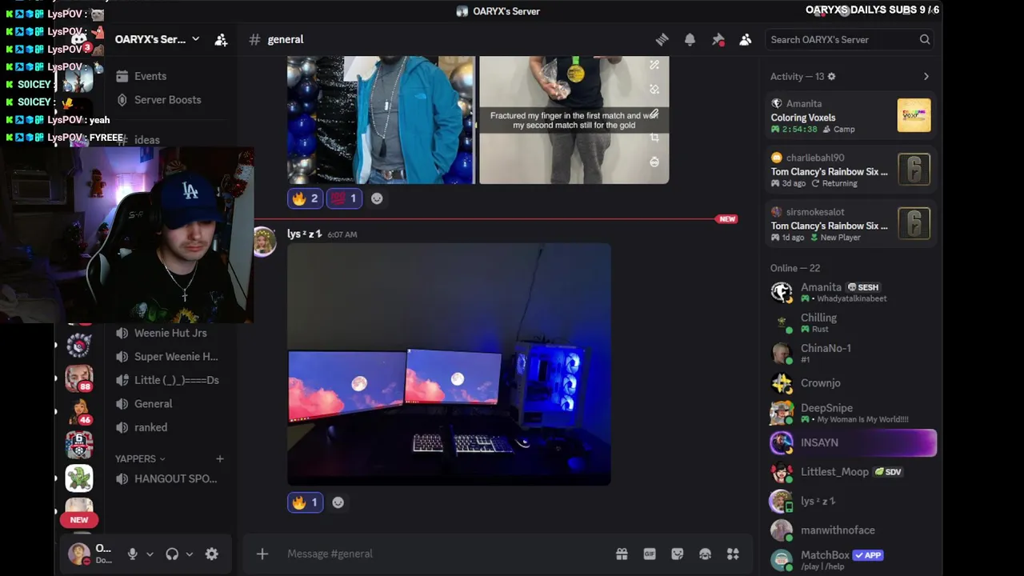Open notification settings bell icon

point(690,39)
